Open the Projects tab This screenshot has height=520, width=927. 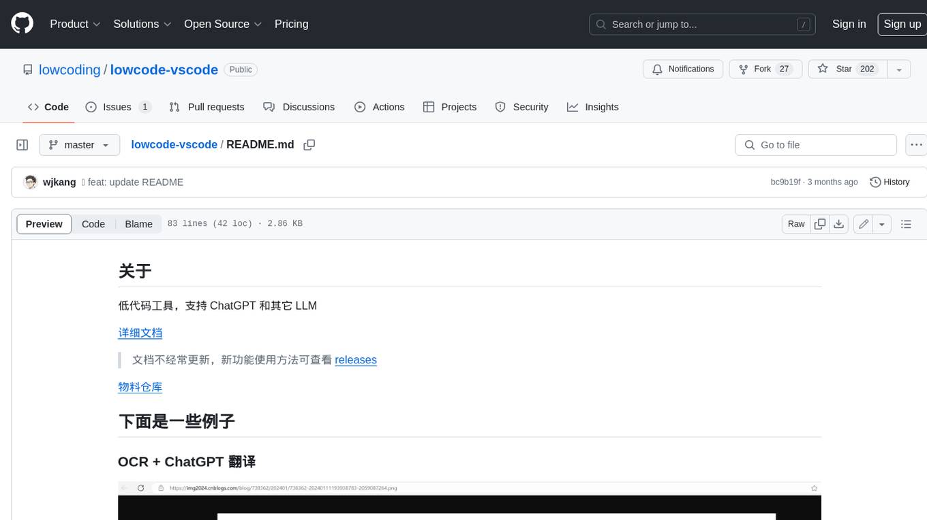point(450,107)
